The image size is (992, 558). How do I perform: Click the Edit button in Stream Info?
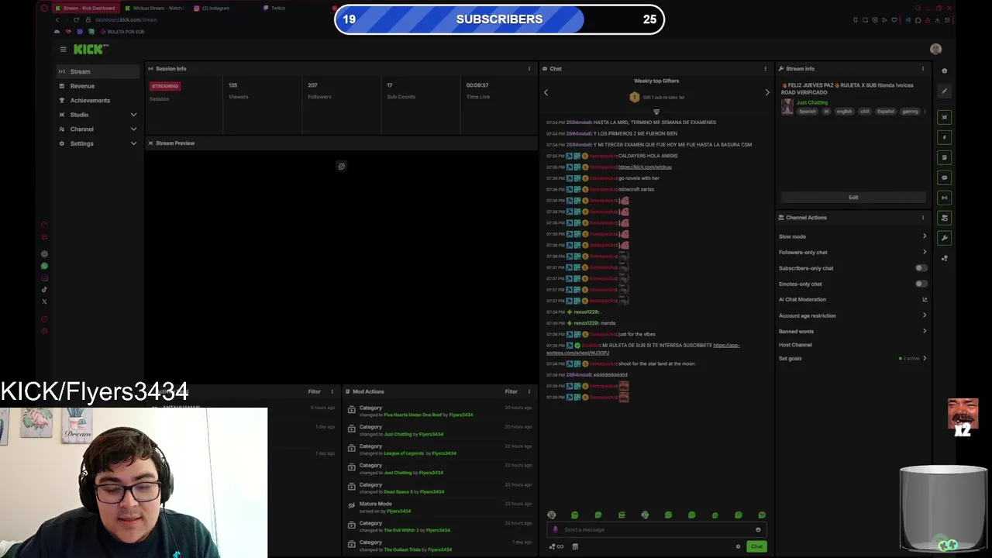[853, 198]
